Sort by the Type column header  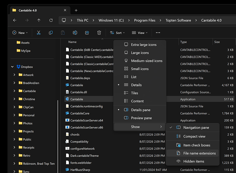(183, 42)
